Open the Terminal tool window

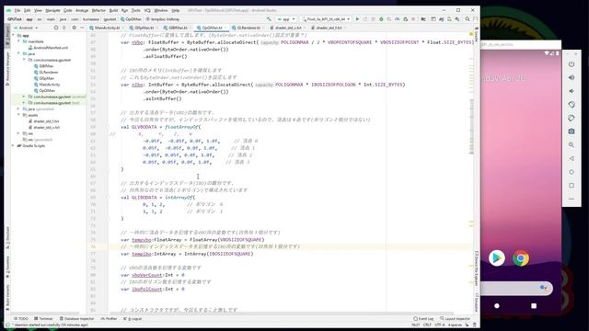pyautogui.click(x=43, y=319)
